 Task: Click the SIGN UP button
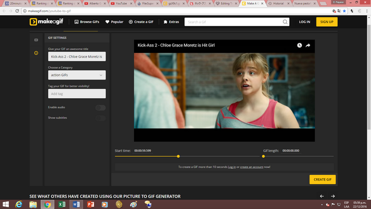coord(327,22)
